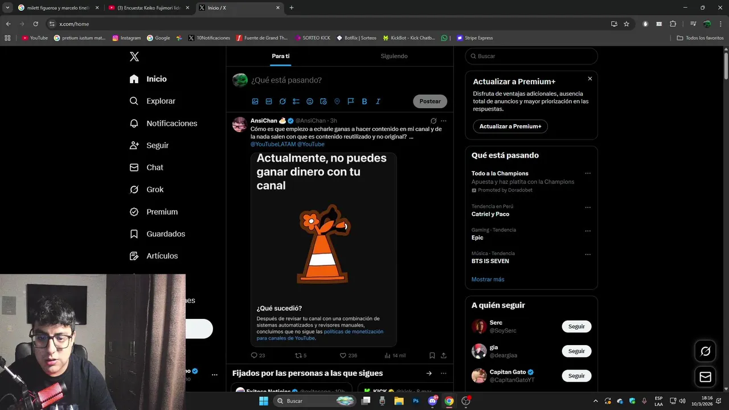The height and width of the screenshot is (410, 729).
Task: Open Guardados in the sidebar
Action: click(x=157, y=234)
